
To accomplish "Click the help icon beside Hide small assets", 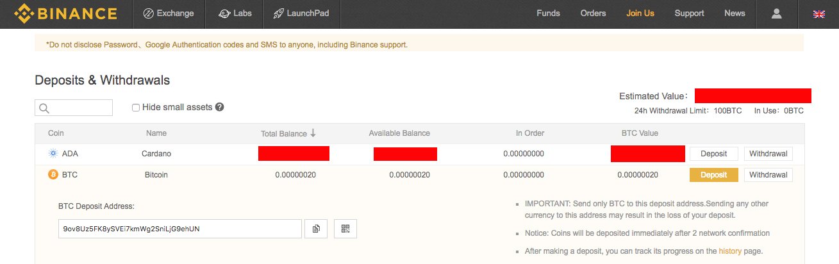I will 219,107.
